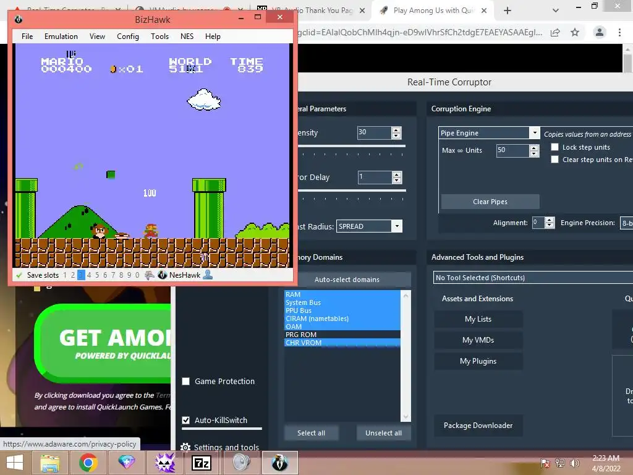Viewport: 633px width, 475px height.
Task: Click the BizHawk title bar logo icon
Action: [x=18, y=19]
